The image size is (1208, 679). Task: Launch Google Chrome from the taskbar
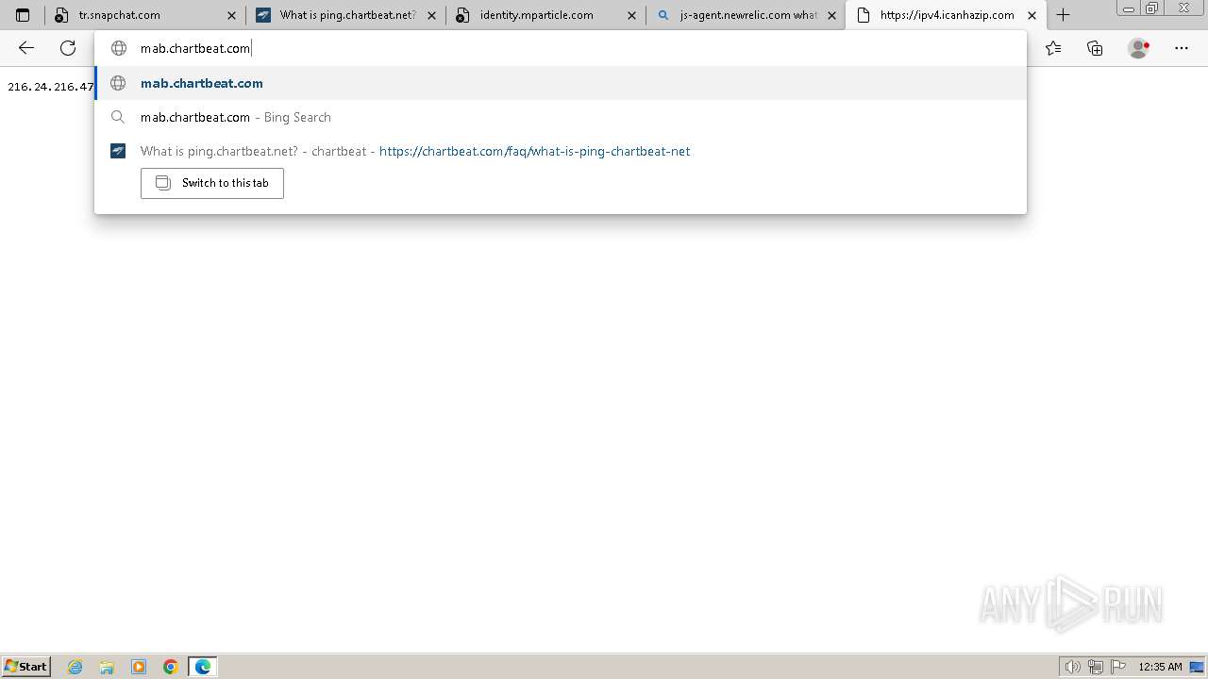point(171,667)
